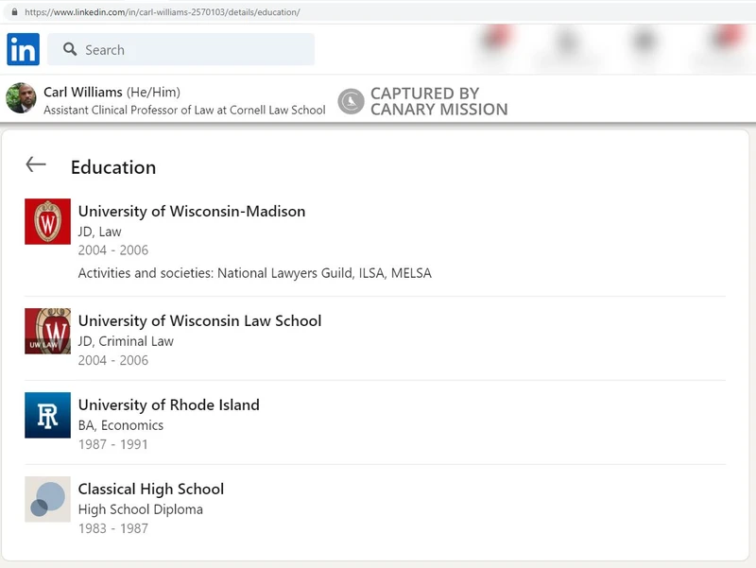Click the University of Rhode Island logo
756x568 pixels.
(48, 415)
